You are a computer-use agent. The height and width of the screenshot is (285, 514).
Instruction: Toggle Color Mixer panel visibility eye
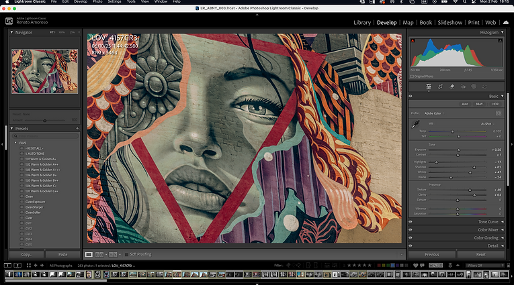(x=410, y=230)
